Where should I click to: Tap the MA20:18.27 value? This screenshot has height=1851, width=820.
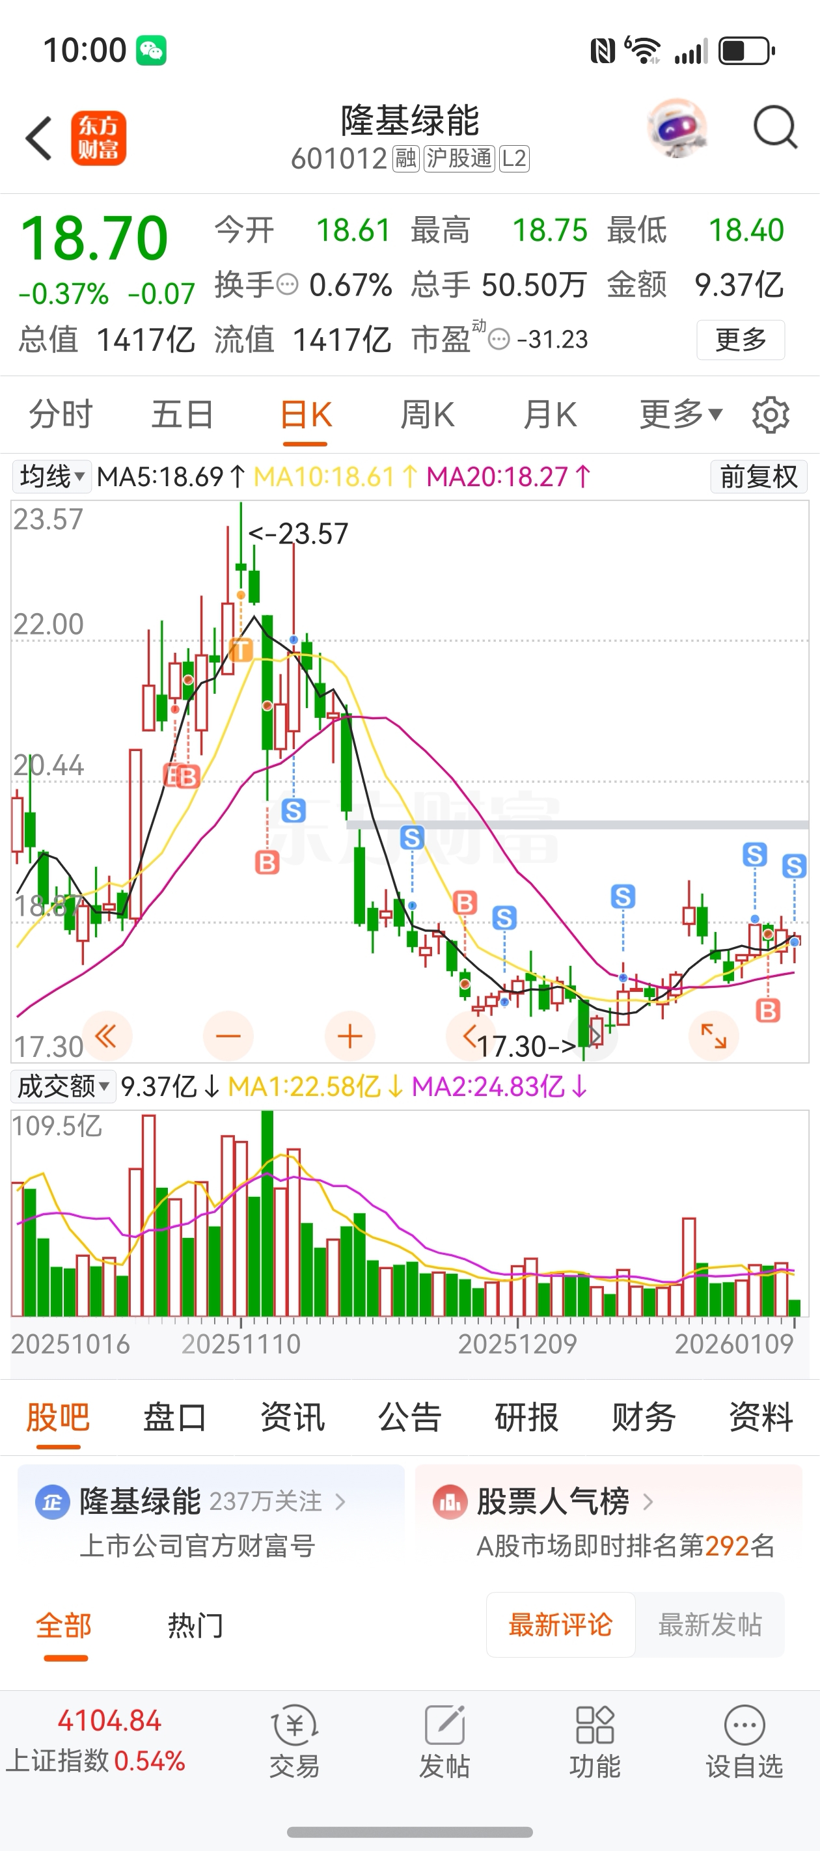[x=509, y=476]
